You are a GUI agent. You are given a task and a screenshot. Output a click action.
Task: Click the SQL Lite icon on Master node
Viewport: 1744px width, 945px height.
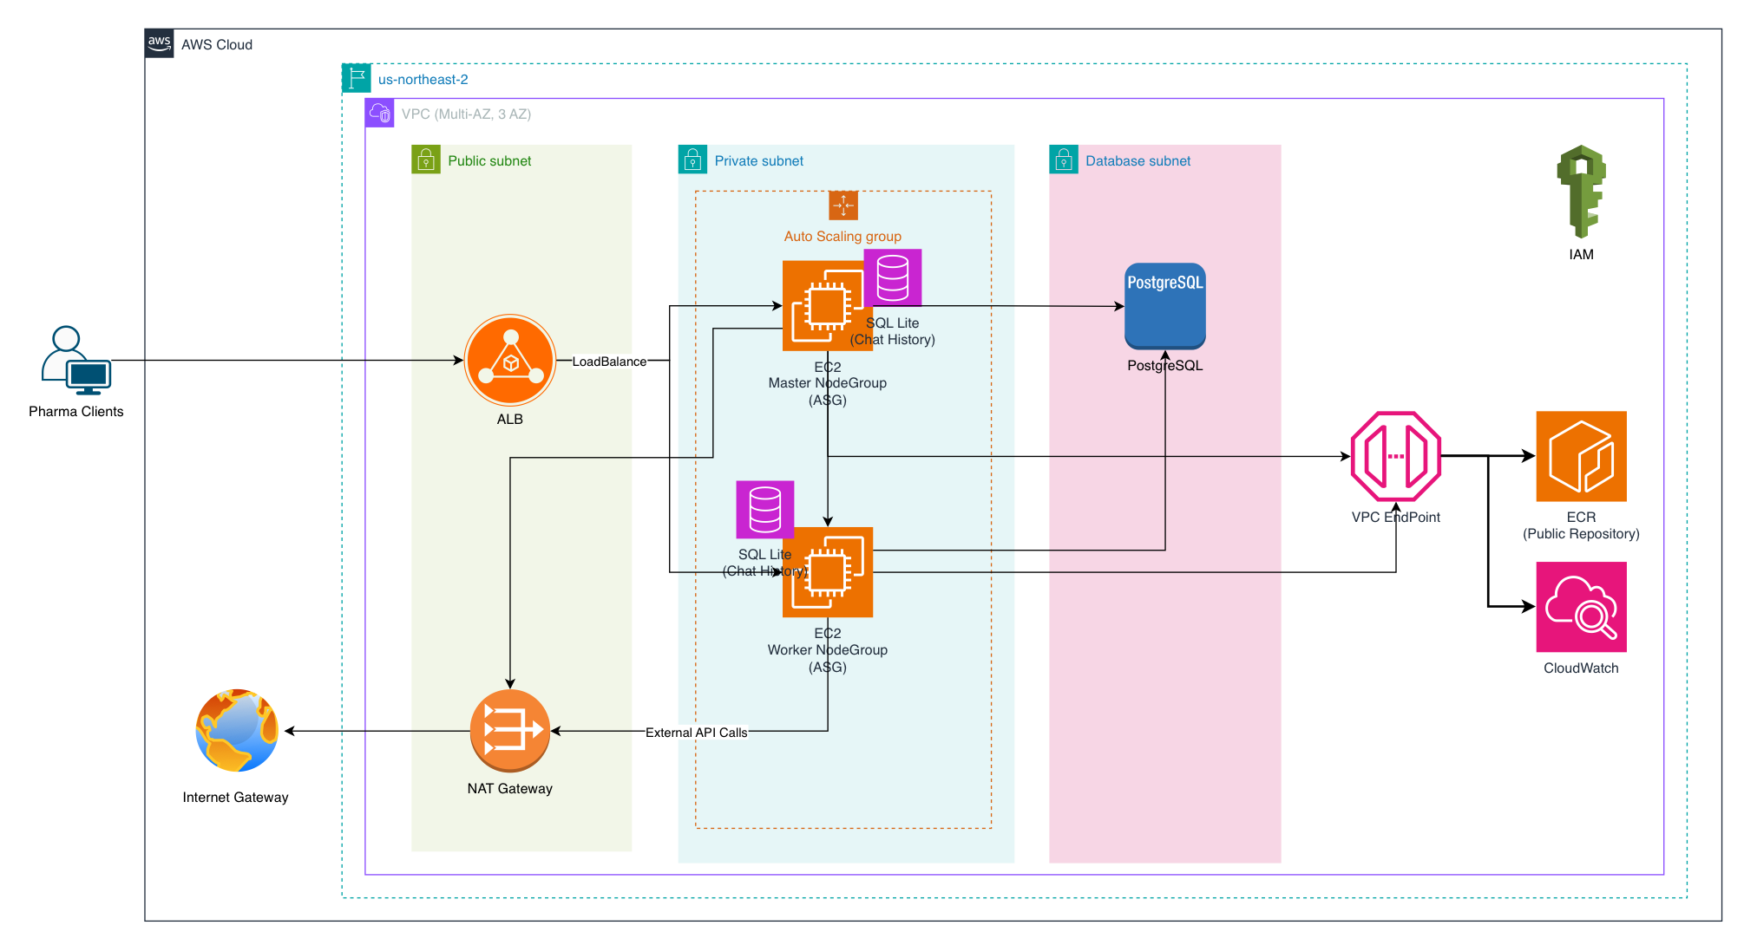[x=892, y=277]
